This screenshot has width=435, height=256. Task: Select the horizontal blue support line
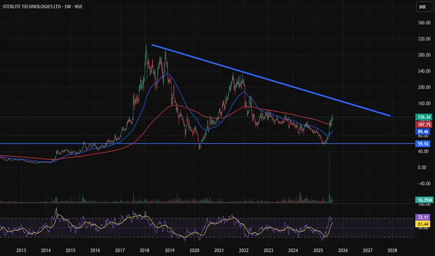click(208, 144)
